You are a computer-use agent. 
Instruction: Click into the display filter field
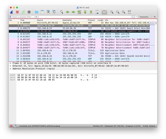tap(71, 17)
